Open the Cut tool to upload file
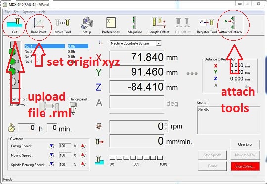Viewport: 267px width, 184px height. click(x=14, y=25)
